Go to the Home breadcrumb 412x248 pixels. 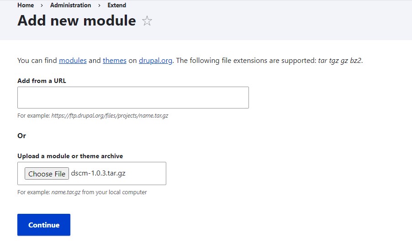[26, 5]
